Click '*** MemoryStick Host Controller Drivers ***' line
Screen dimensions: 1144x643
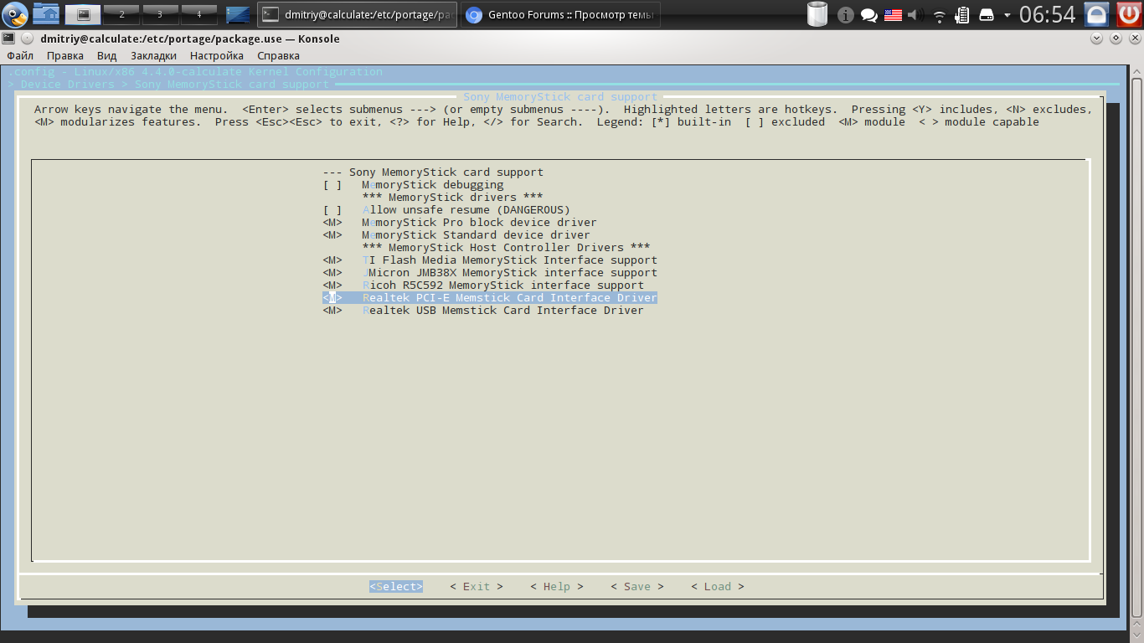pyautogui.click(x=507, y=247)
